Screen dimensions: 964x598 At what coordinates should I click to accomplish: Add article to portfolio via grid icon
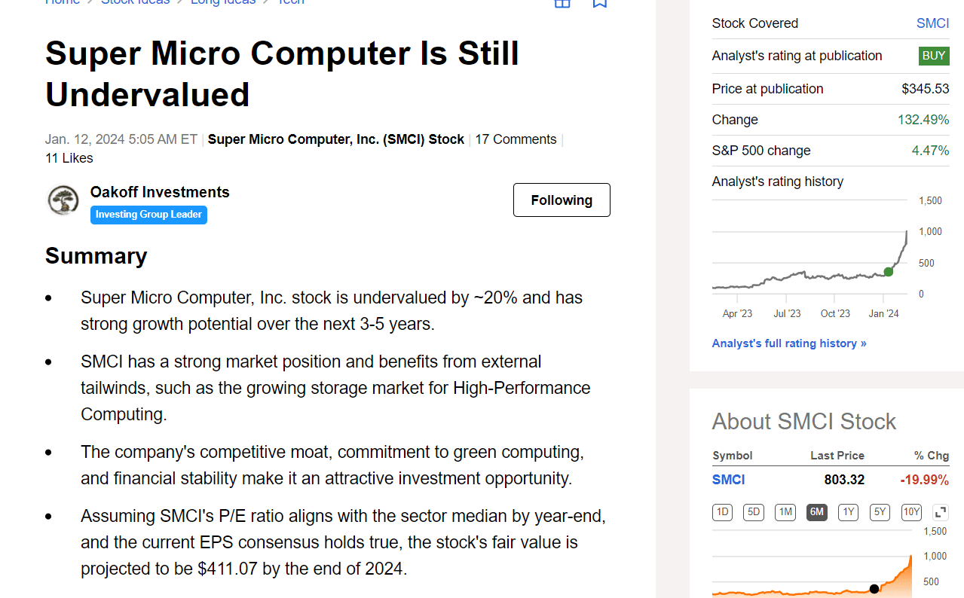562,4
